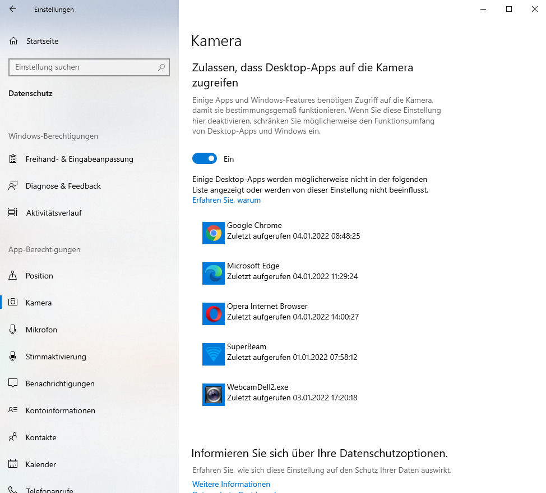Select the Kamera icon in sidebar

[13, 303]
